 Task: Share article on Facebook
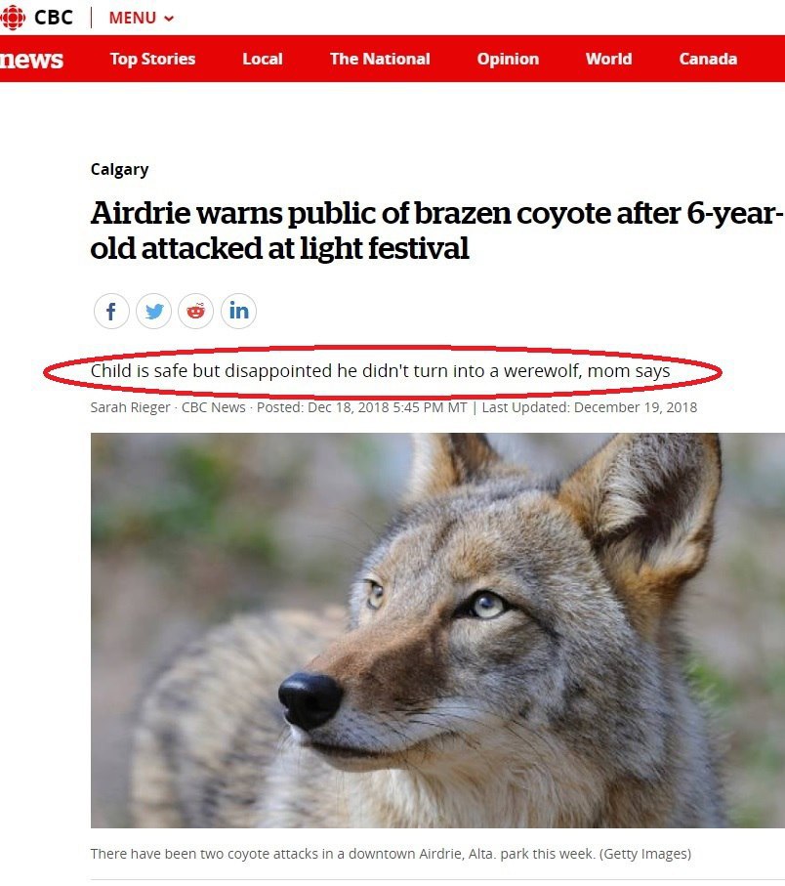pyautogui.click(x=111, y=311)
